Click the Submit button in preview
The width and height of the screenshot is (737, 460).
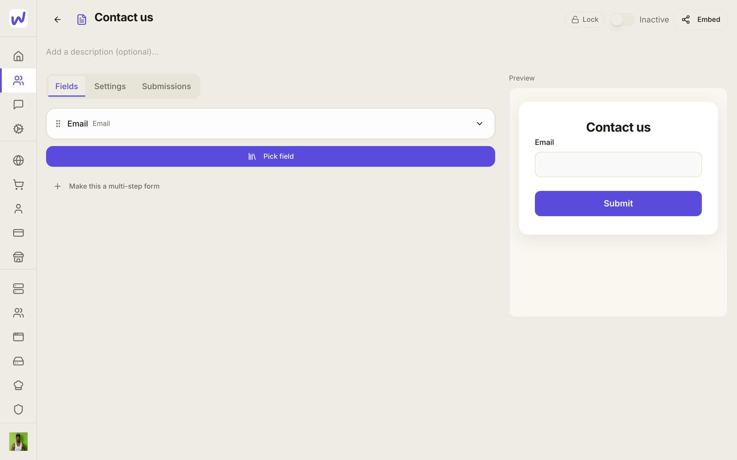tap(618, 204)
